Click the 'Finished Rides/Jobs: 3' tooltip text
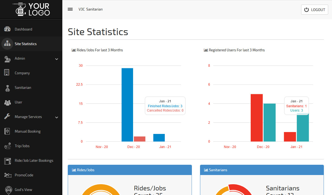Viewport: 332px width, 195px height. pyautogui.click(x=165, y=106)
